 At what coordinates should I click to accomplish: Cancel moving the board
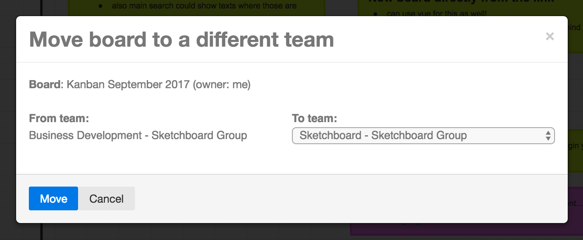click(x=107, y=198)
